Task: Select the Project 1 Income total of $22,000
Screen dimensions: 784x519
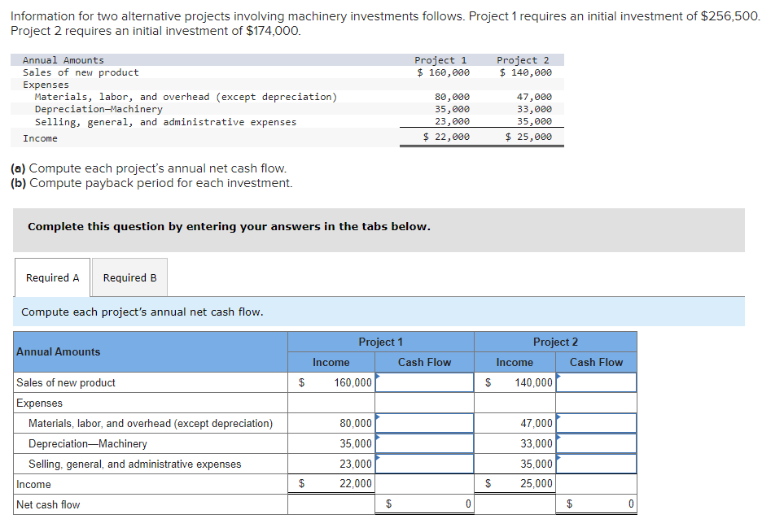Action: click(x=331, y=484)
